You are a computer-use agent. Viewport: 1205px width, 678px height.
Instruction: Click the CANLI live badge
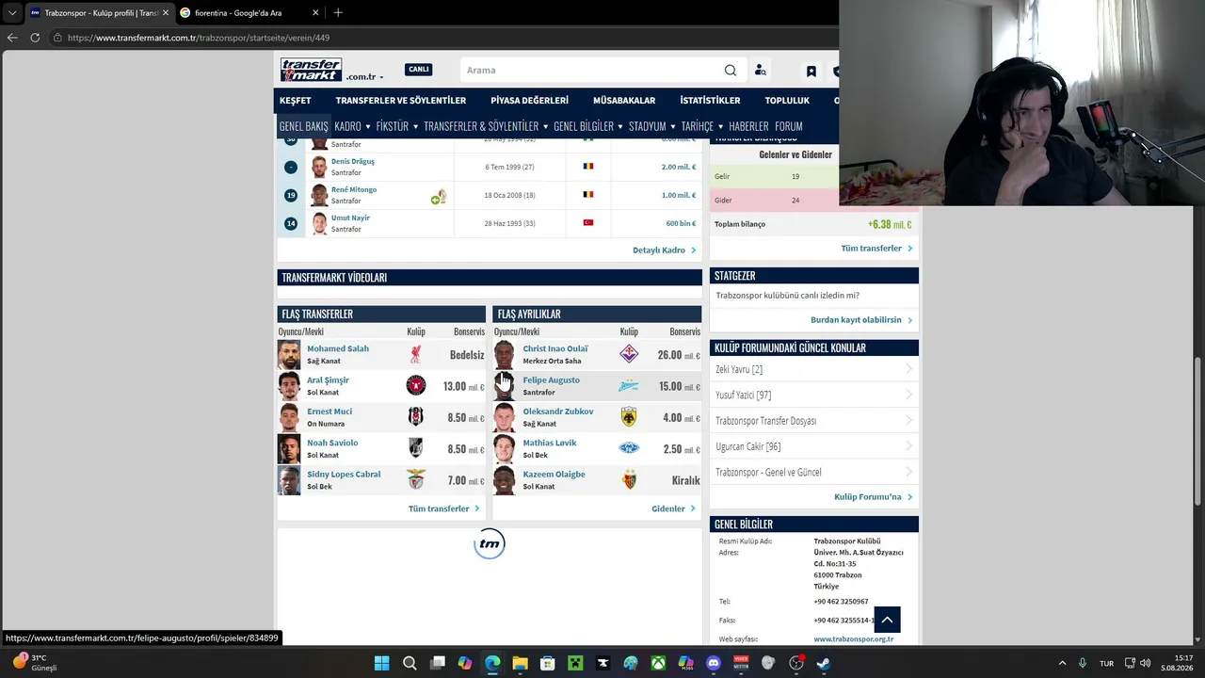pos(419,70)
